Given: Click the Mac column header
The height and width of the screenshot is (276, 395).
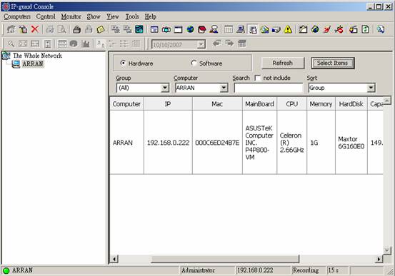Looking at the screenshot, I should click(x=217, y=104).
